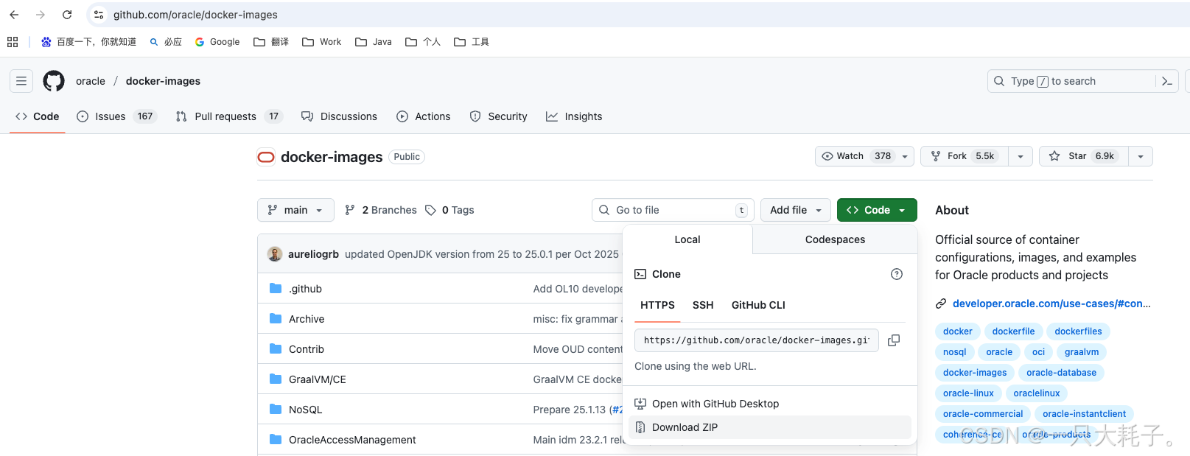Expand the Fork dropdown arrow
The image size is (1190, 456).
coord(1020,156)
